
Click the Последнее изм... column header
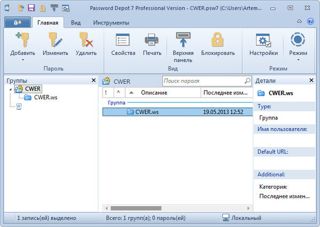point(226,93)
